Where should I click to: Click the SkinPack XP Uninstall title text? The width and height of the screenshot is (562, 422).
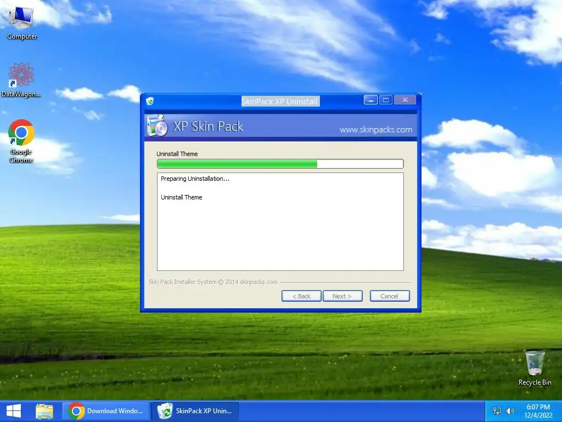coord(280,102)
